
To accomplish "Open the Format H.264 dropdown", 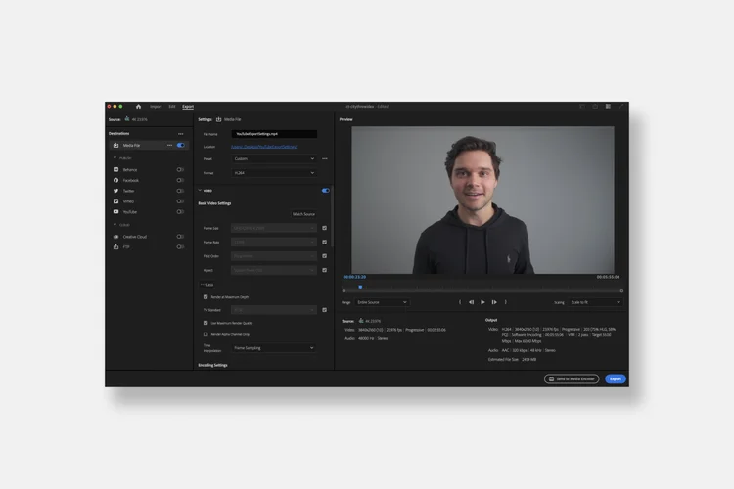I will (x=274, y=173).
